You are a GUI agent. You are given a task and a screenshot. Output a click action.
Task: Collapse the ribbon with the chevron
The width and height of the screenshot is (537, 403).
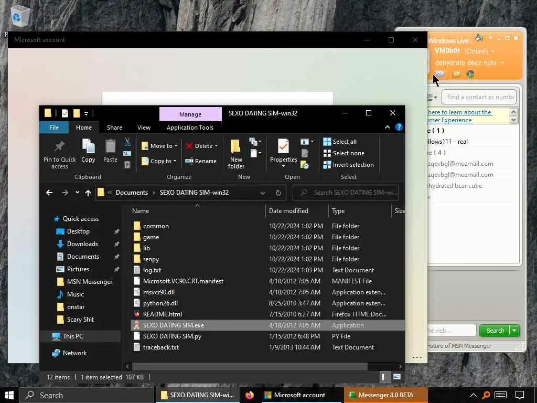pos(388,128)
